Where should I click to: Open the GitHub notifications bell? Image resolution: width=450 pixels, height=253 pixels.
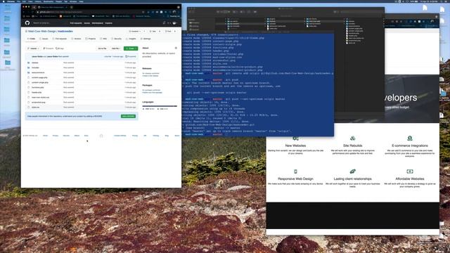(x=164, y=23)
